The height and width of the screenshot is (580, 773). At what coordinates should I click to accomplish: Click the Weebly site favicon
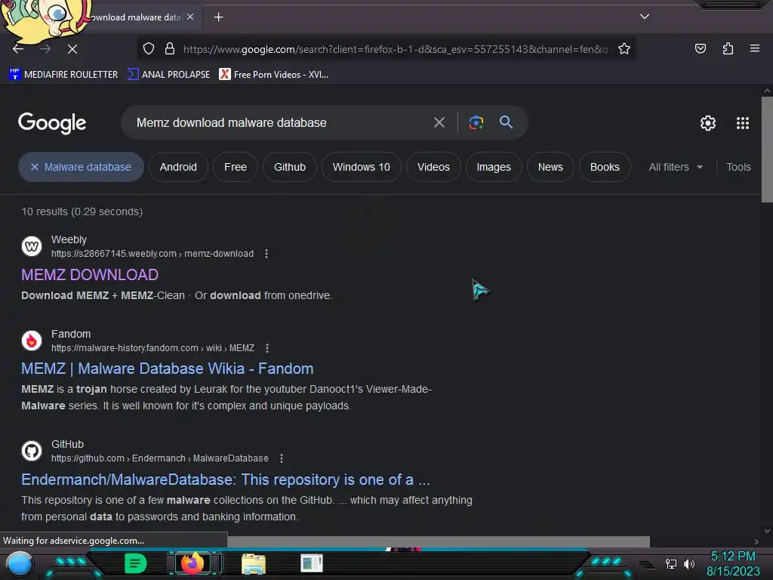click(x=32, y=246)
